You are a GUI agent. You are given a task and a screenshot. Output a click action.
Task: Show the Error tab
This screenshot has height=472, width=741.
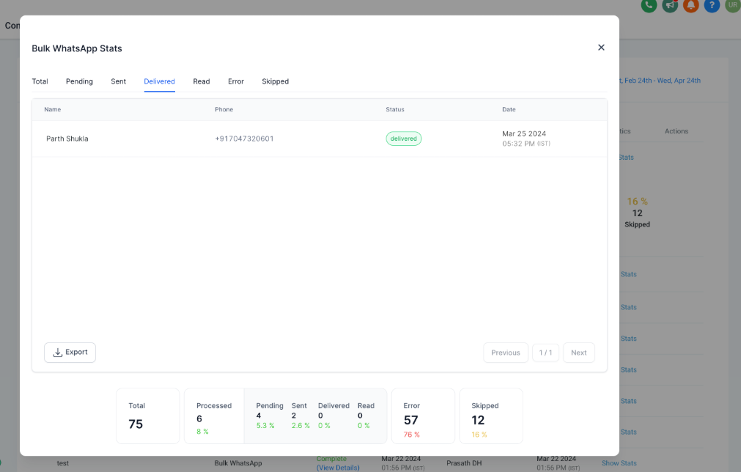(x=236, y=81)
